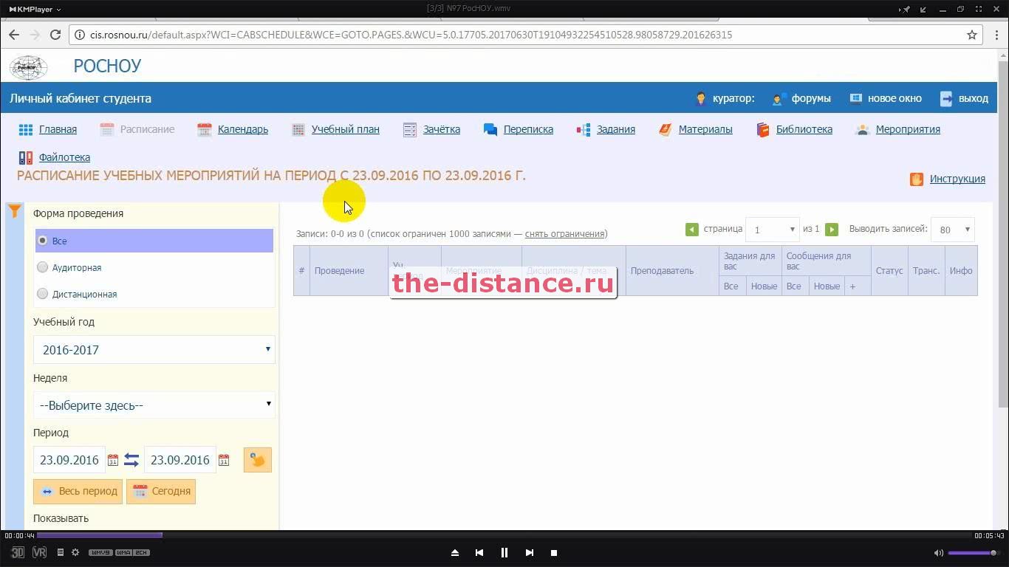Image resolution: width=1009 pixels, height=567 pixels.
Task: Click the period start date field
Action: tap(69, 460)
